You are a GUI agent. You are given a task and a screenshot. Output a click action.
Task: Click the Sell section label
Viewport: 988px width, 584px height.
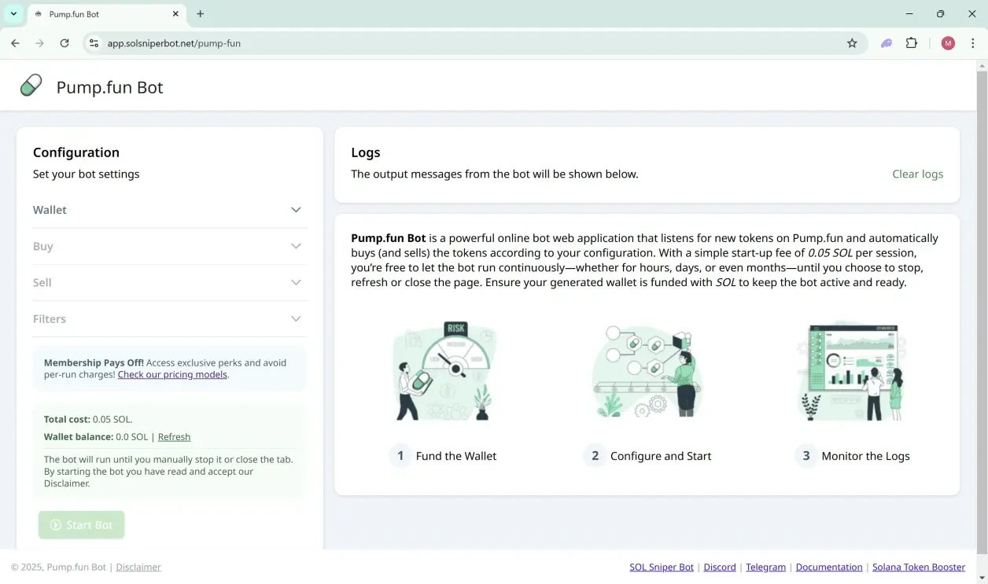point(42,282)
